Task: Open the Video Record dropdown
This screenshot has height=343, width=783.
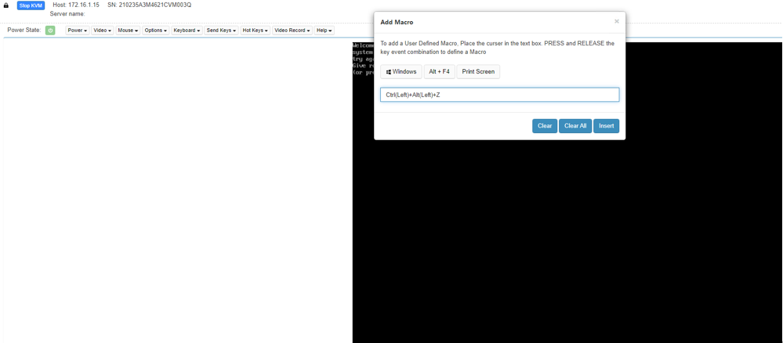Action: point(292,31)
